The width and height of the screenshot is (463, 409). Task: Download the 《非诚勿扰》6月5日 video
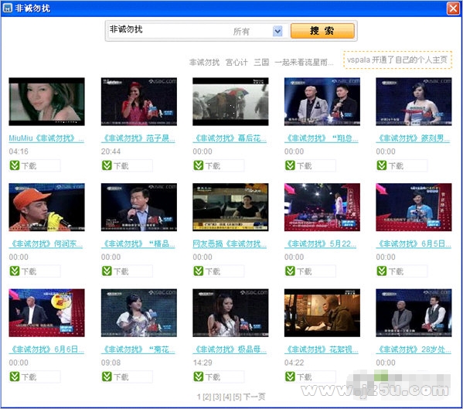pyautogui.click(x=402, y=271)
